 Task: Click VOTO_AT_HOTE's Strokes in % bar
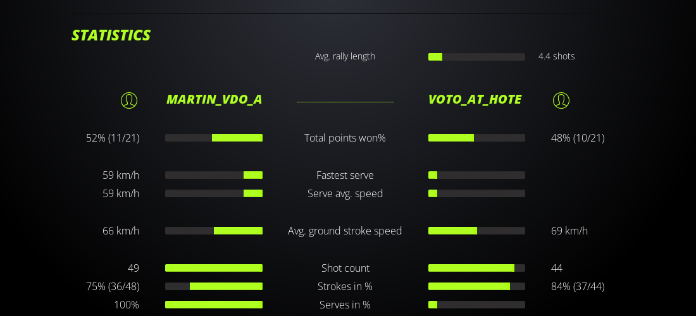(476, 286)
